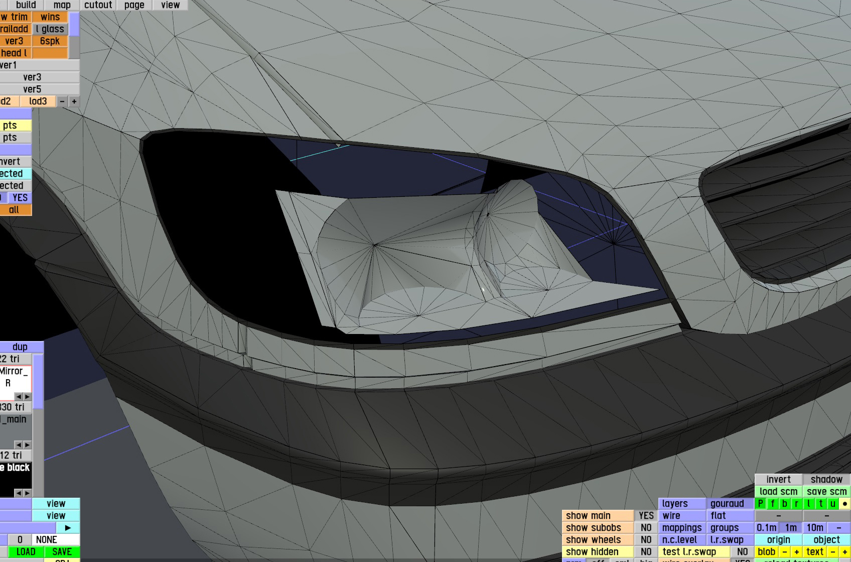Switch to the b back view
Image resolution: width=851 pixels, height=562 pixels.
(785, 504)
